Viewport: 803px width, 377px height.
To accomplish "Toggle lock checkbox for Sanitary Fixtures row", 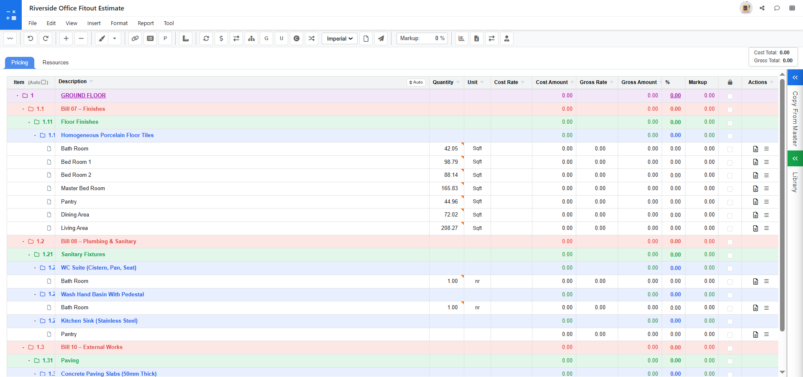I will pos(730,255).
